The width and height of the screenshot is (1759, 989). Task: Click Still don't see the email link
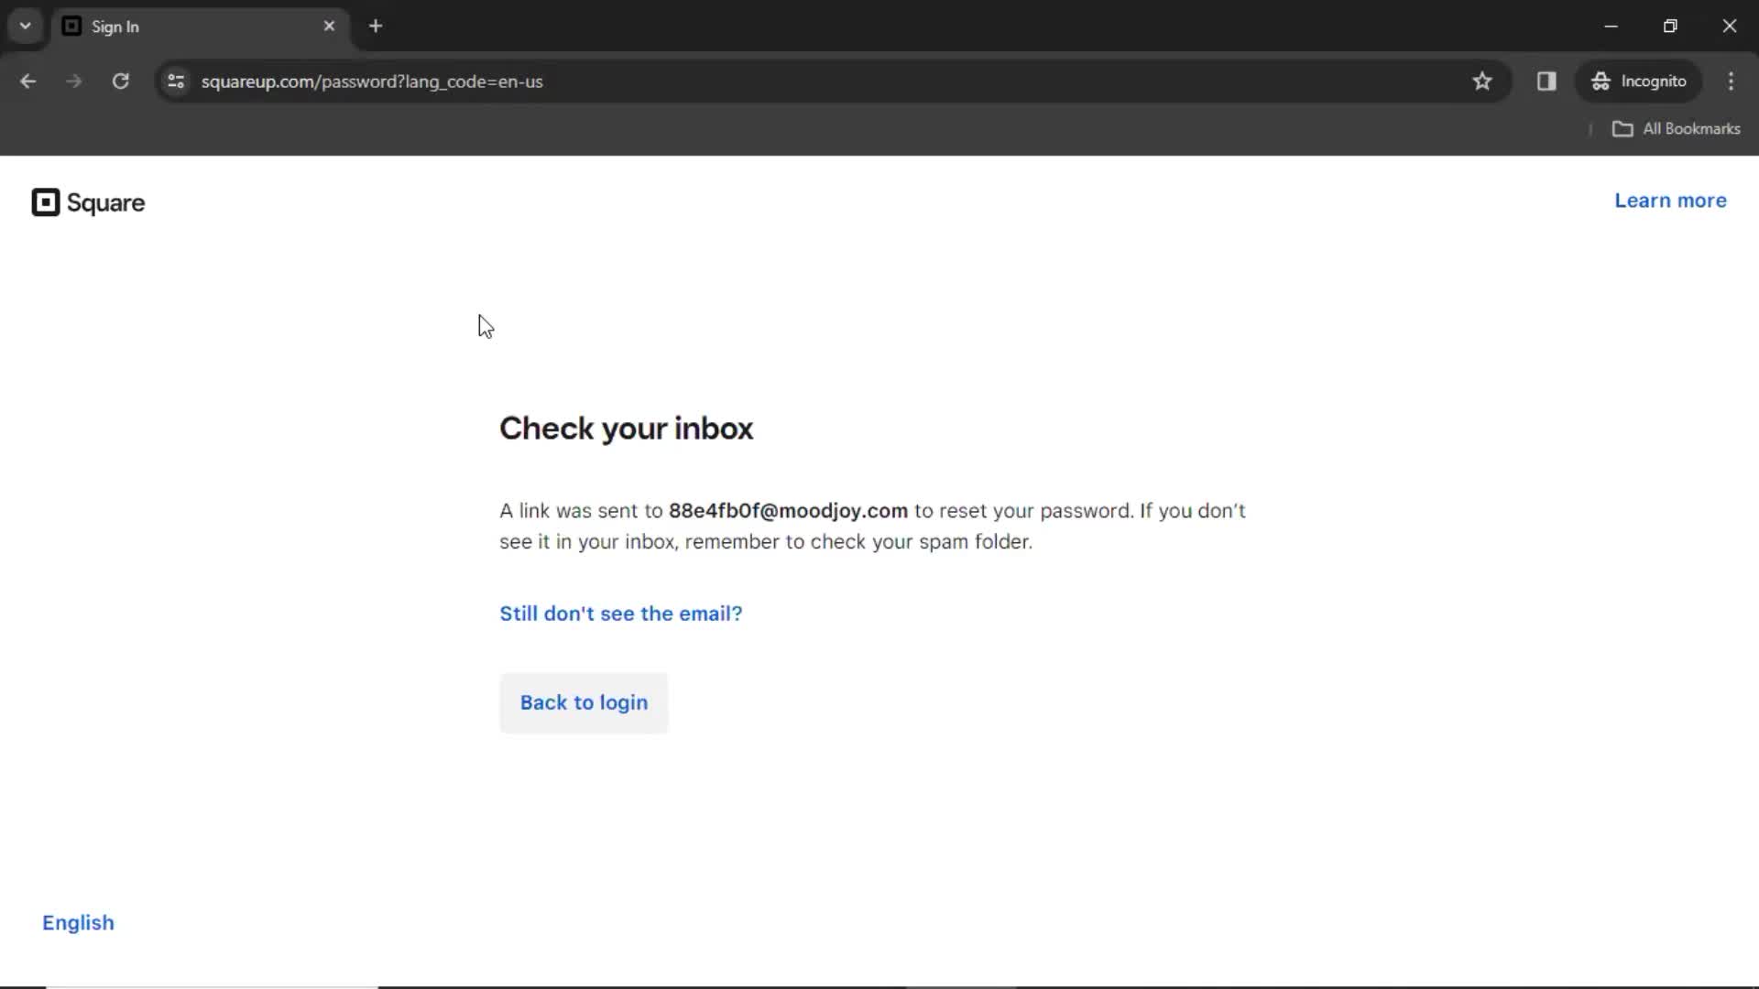pyautogui.click(x=621, y=614)
